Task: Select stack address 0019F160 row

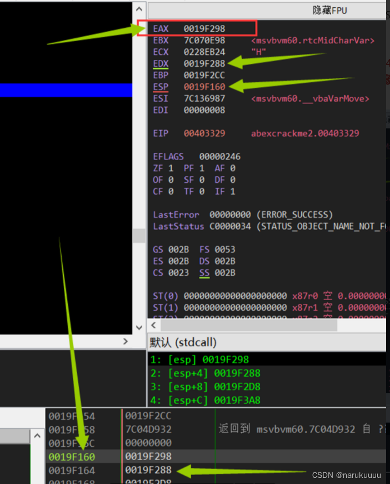Action: [x=216, y=457]
